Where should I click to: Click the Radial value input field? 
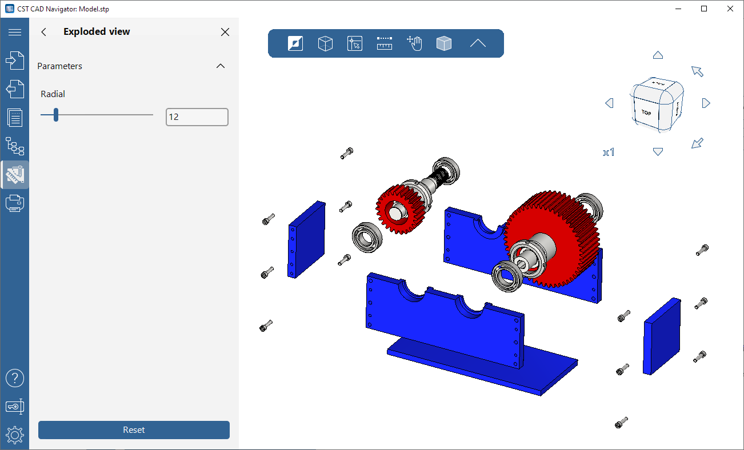click(197, 117)
